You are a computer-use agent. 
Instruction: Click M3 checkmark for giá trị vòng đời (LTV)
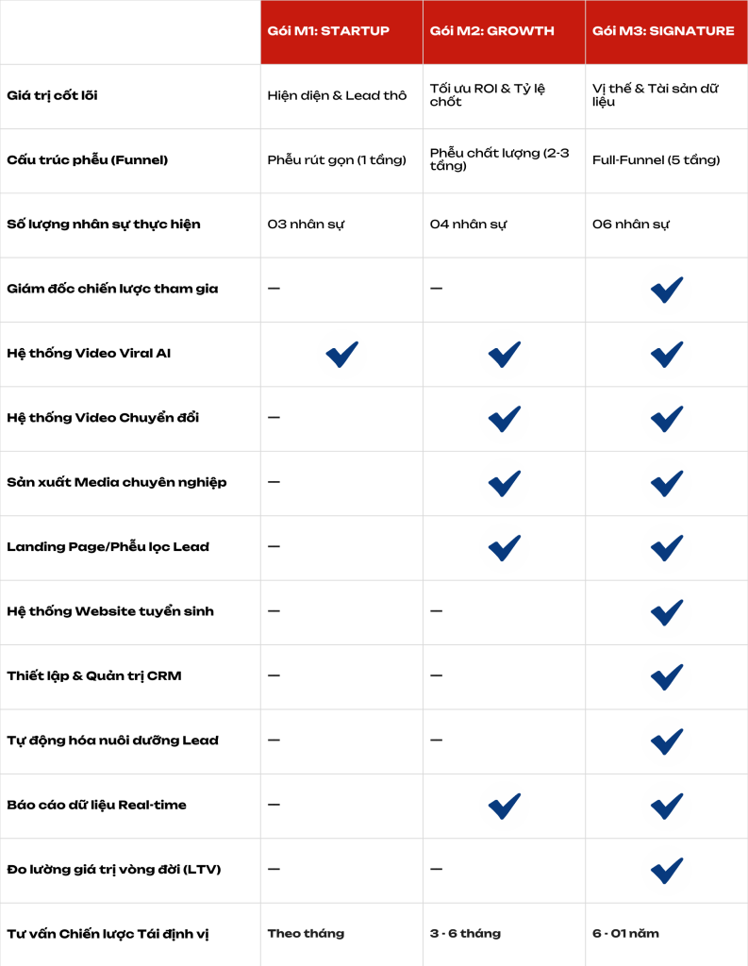[x=667, y=870]
